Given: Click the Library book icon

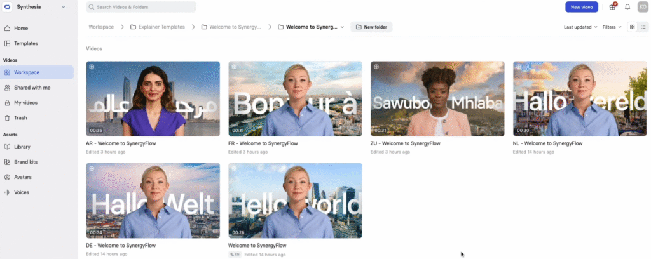Looking at the screenshot, I should click(x=7, y=147).
